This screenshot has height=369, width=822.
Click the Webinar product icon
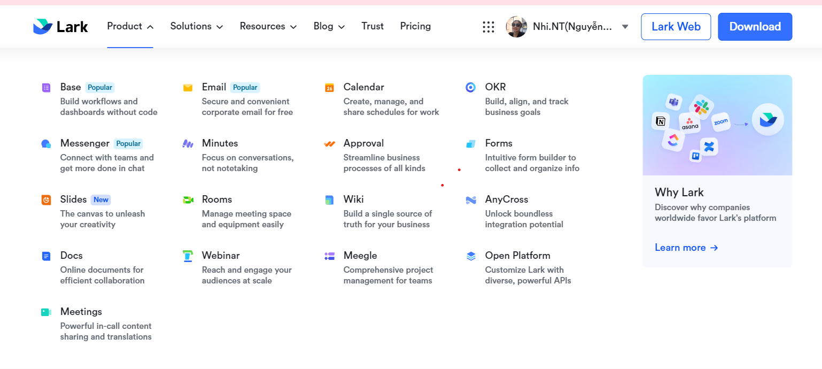tap(188, 256)
